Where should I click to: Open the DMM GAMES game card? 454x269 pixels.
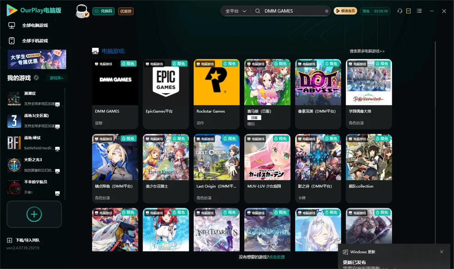click(115, 94)
